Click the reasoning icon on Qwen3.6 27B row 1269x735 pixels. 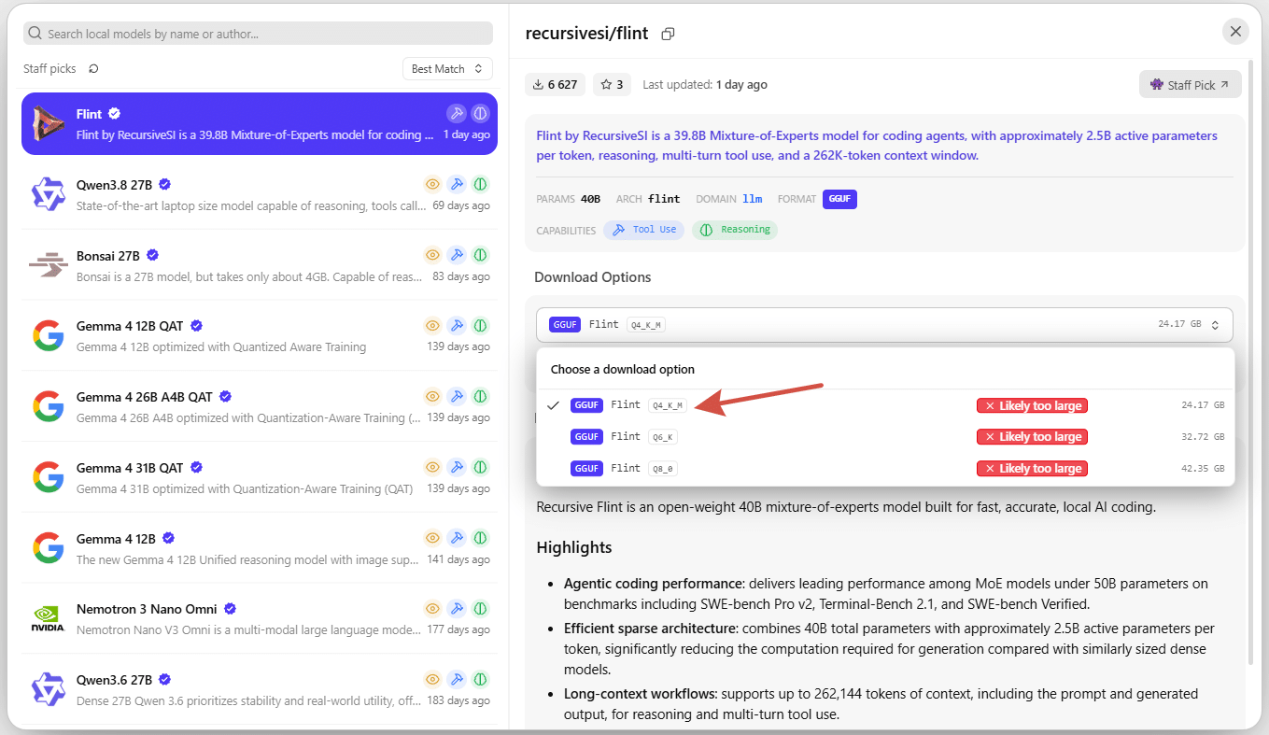tap(480, 679)
